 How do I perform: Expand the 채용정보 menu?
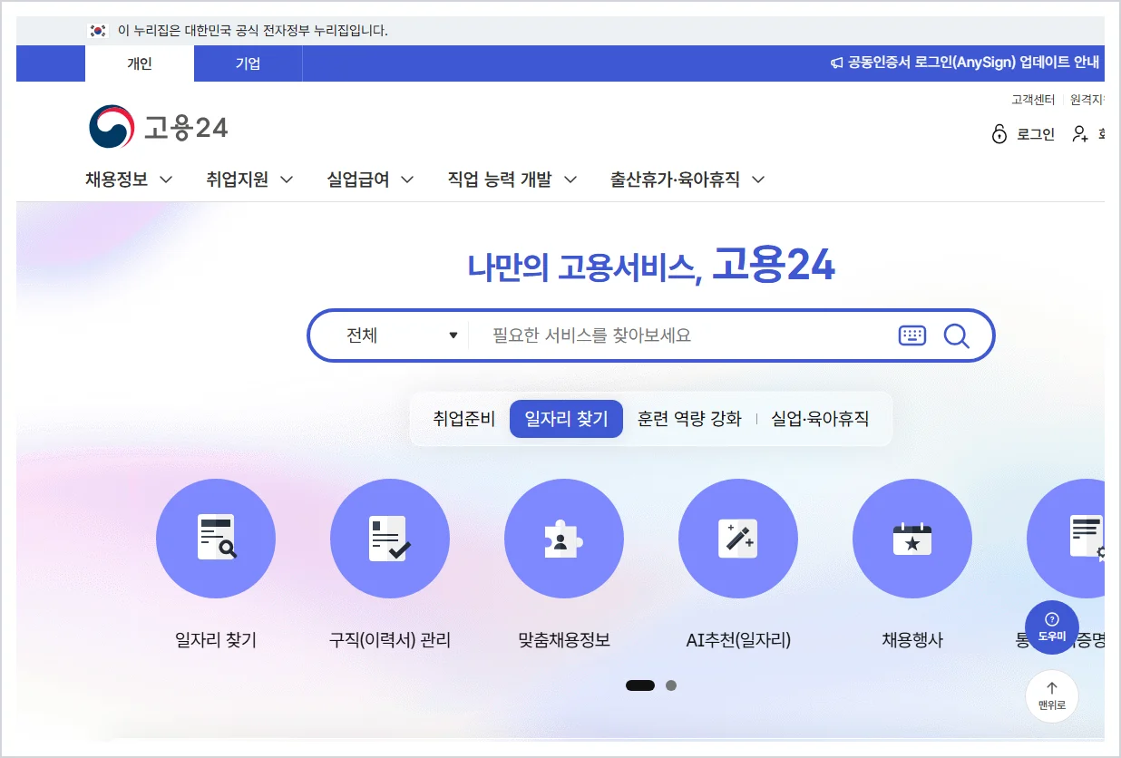coord(129,180)
